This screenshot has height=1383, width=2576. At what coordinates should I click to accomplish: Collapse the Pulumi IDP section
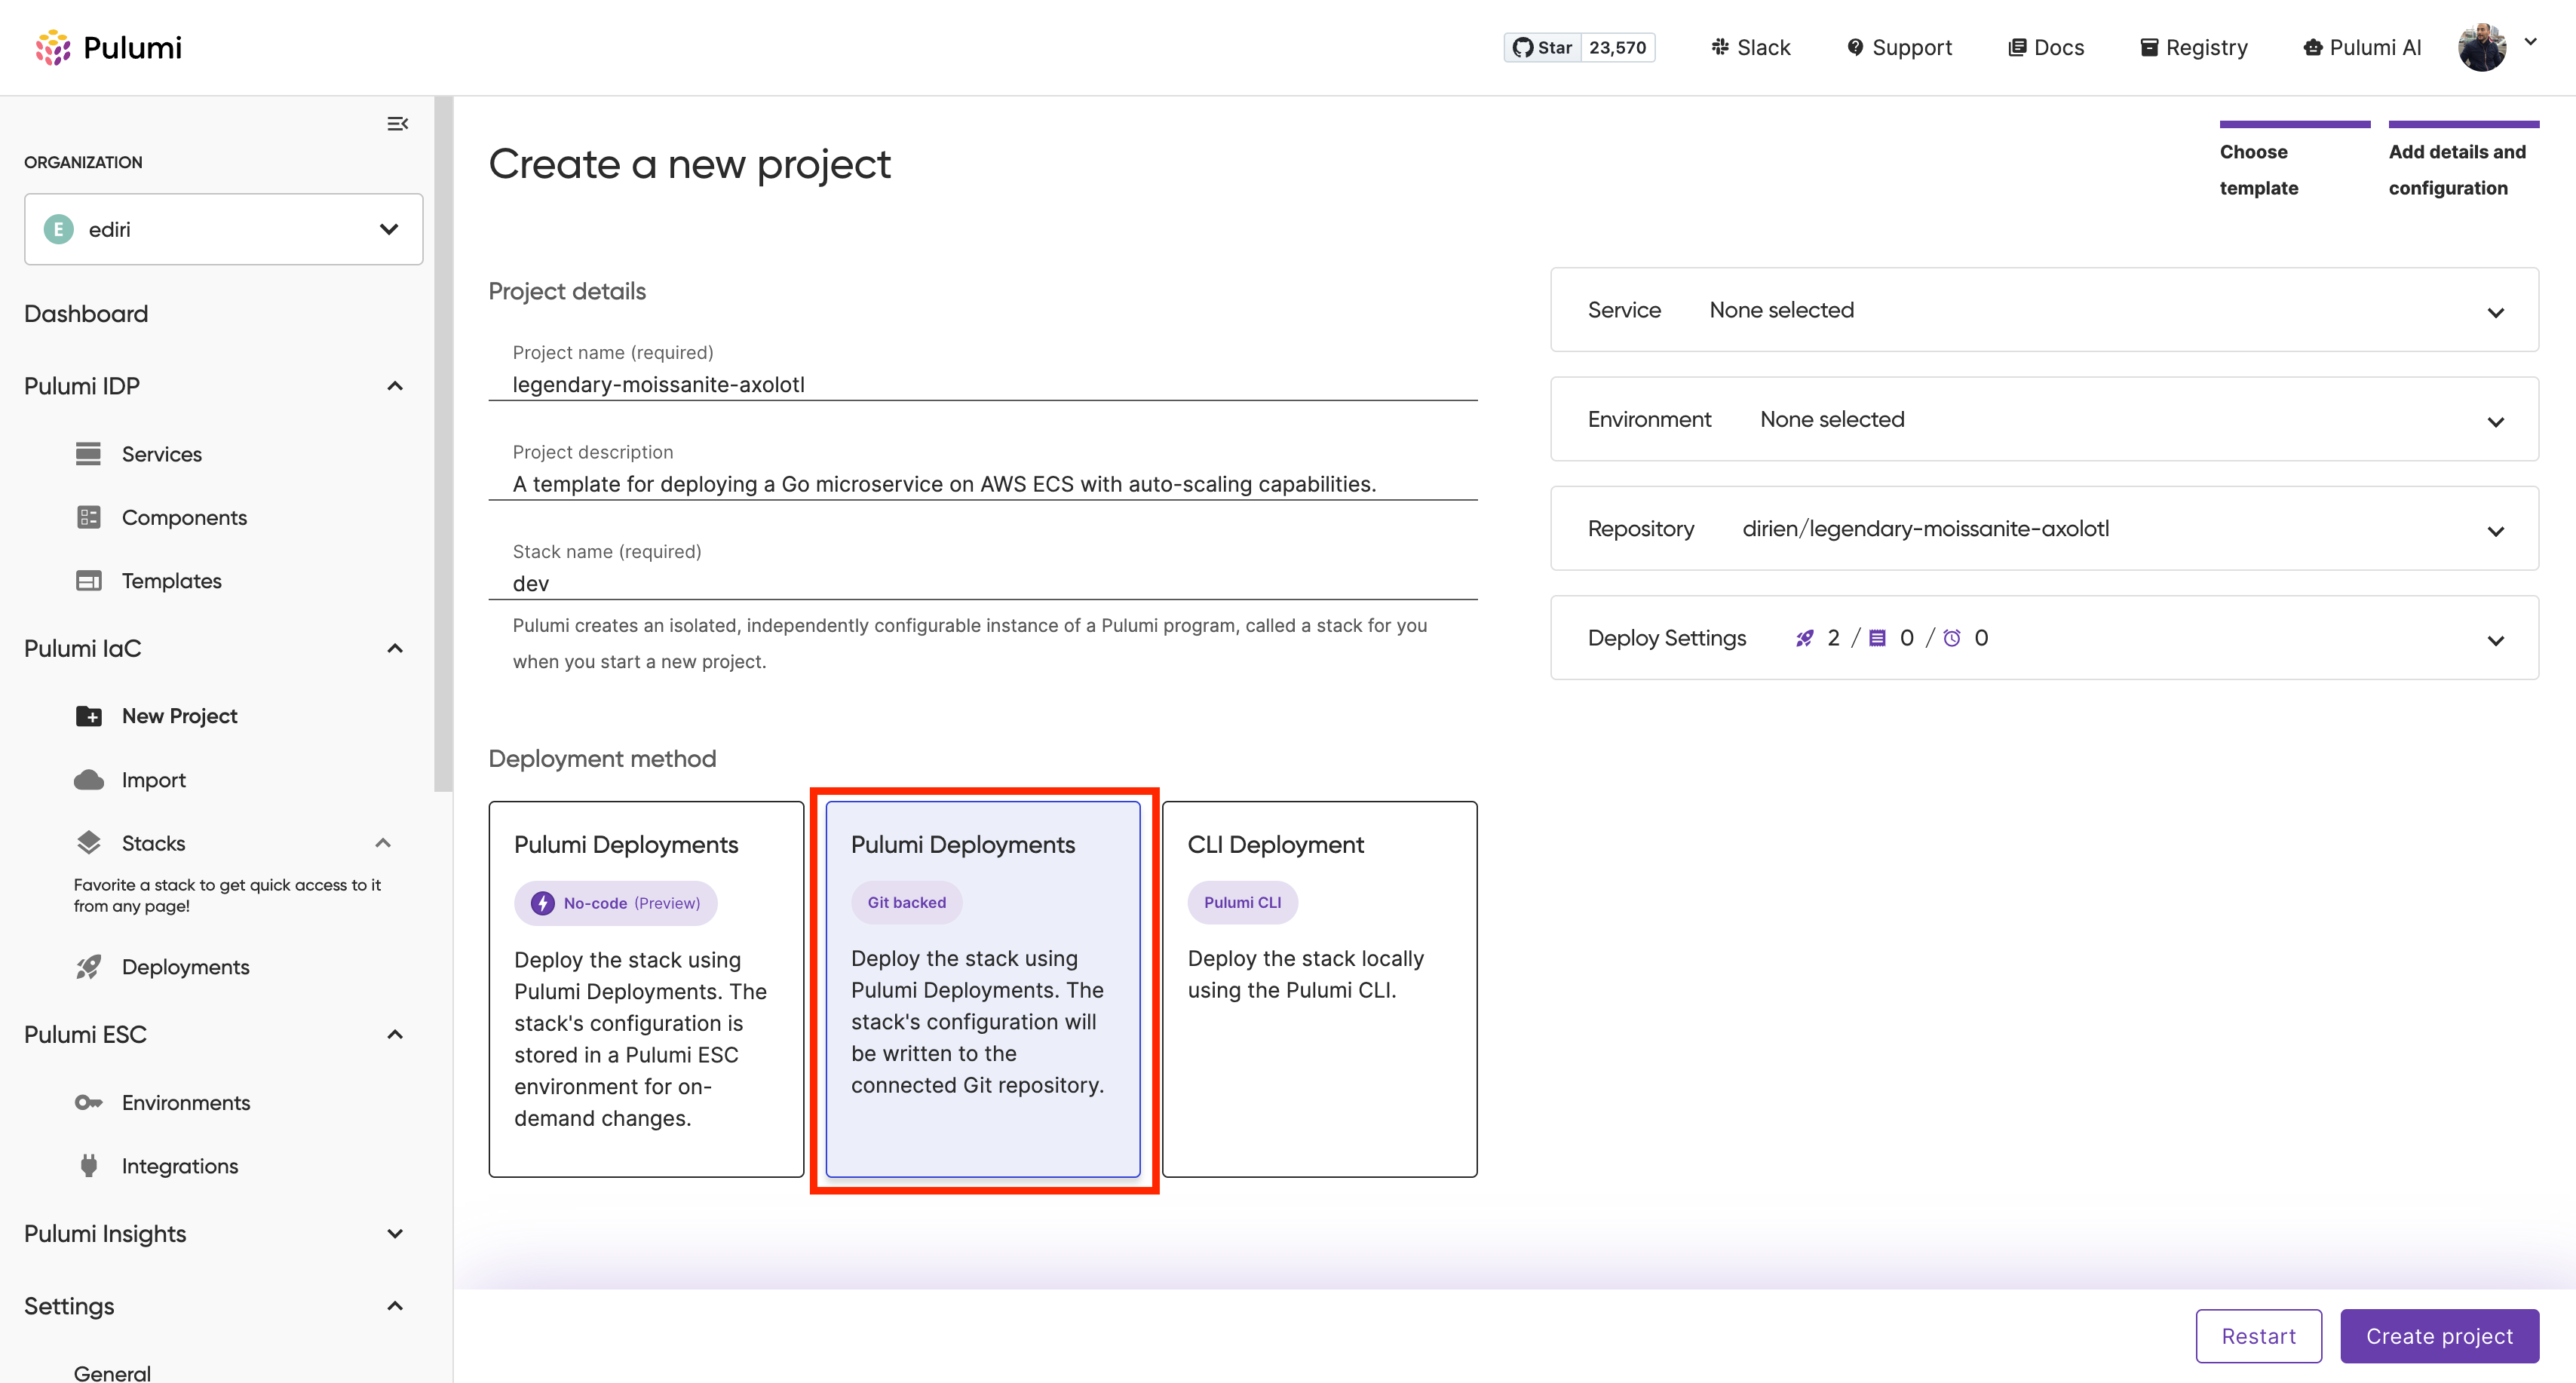(395, 386)
